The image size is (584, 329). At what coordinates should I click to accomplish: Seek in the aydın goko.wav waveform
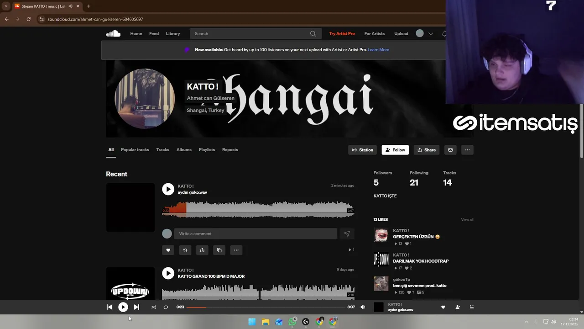point(258,209)
